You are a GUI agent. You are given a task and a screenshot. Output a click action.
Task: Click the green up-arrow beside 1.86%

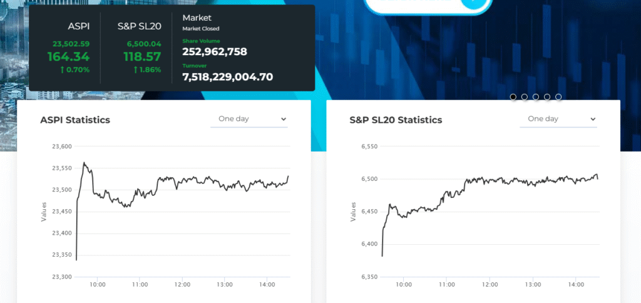(x=136, y=69)
